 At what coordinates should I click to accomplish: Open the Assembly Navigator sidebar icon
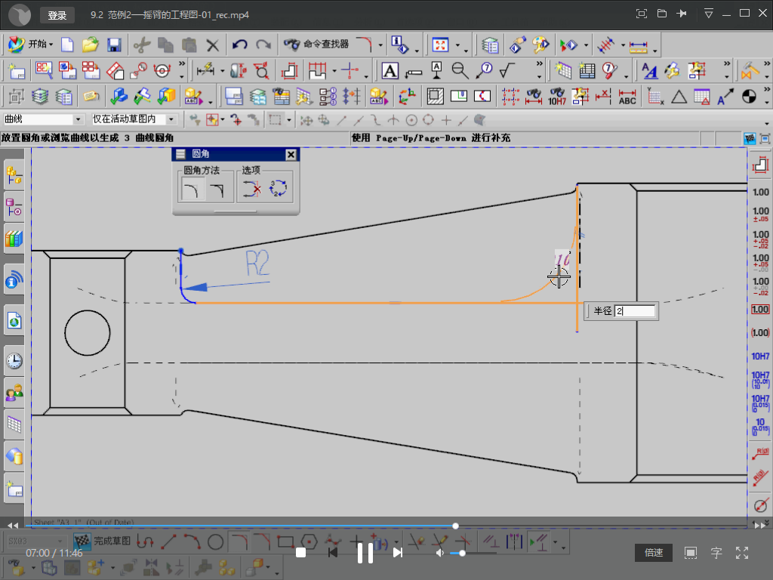[14, 175]
